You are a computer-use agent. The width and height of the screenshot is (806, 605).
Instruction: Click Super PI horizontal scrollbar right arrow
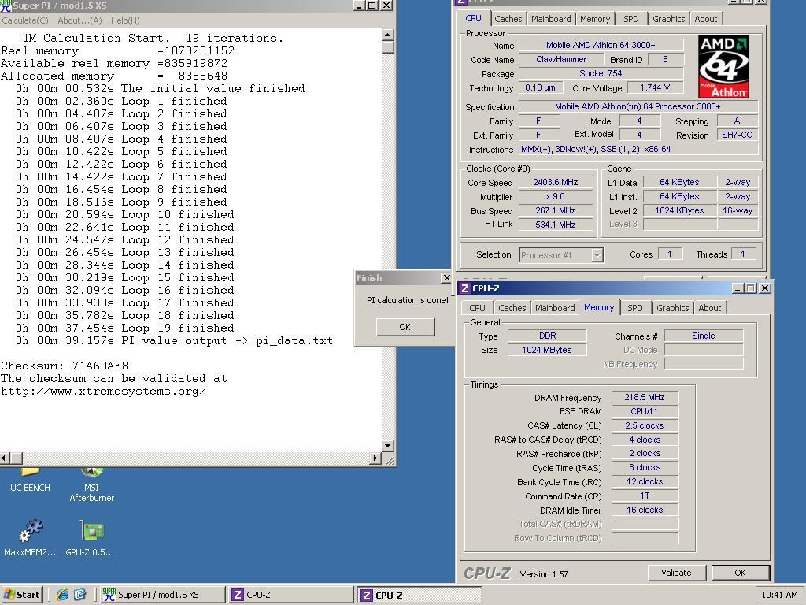[375, 458]
